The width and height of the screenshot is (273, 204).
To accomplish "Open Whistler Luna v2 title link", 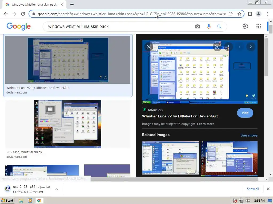I will coord(180,116).
